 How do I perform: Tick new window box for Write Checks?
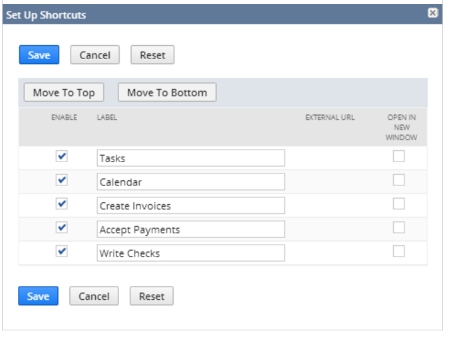coord(398,252)
